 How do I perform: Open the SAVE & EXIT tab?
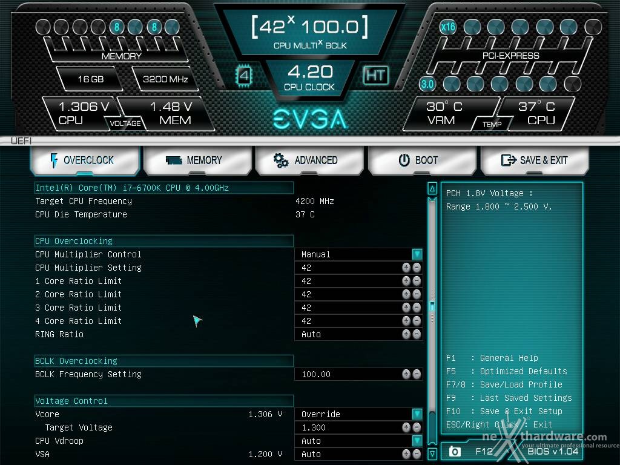tap(535, 160)
